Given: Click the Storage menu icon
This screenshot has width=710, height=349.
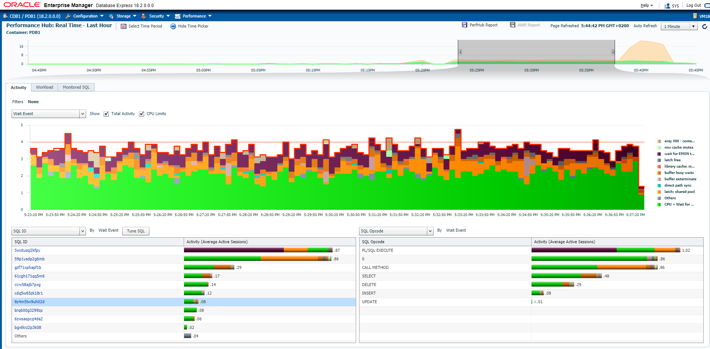Looking at the screenshot, I should (x=111, y=16).
